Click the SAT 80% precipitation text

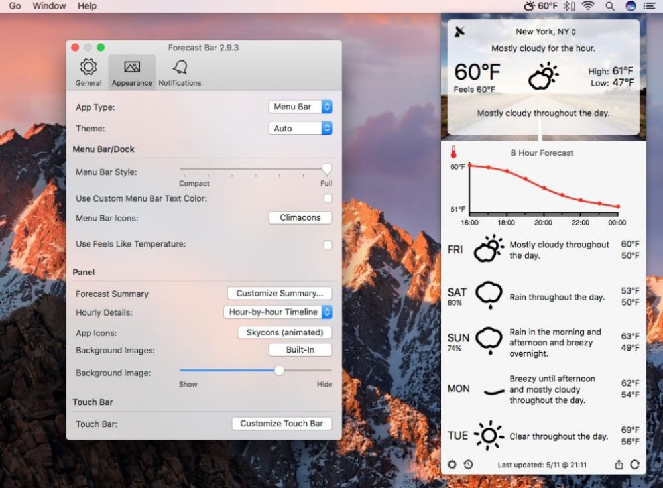pyautogui.click(x=455, y=303)
